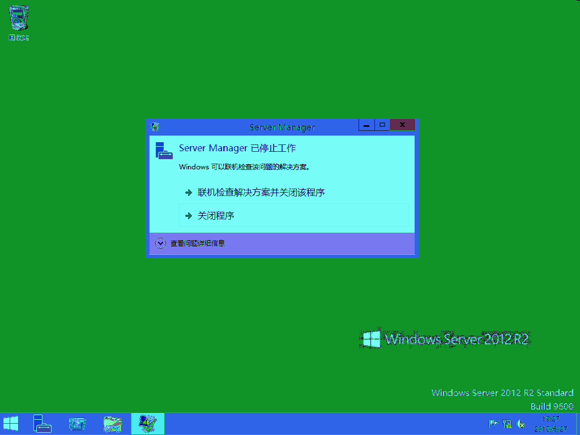Minimize the Server Manager error dialog
Viewport: 580px width, 435px height.
(x=366, y=125)
